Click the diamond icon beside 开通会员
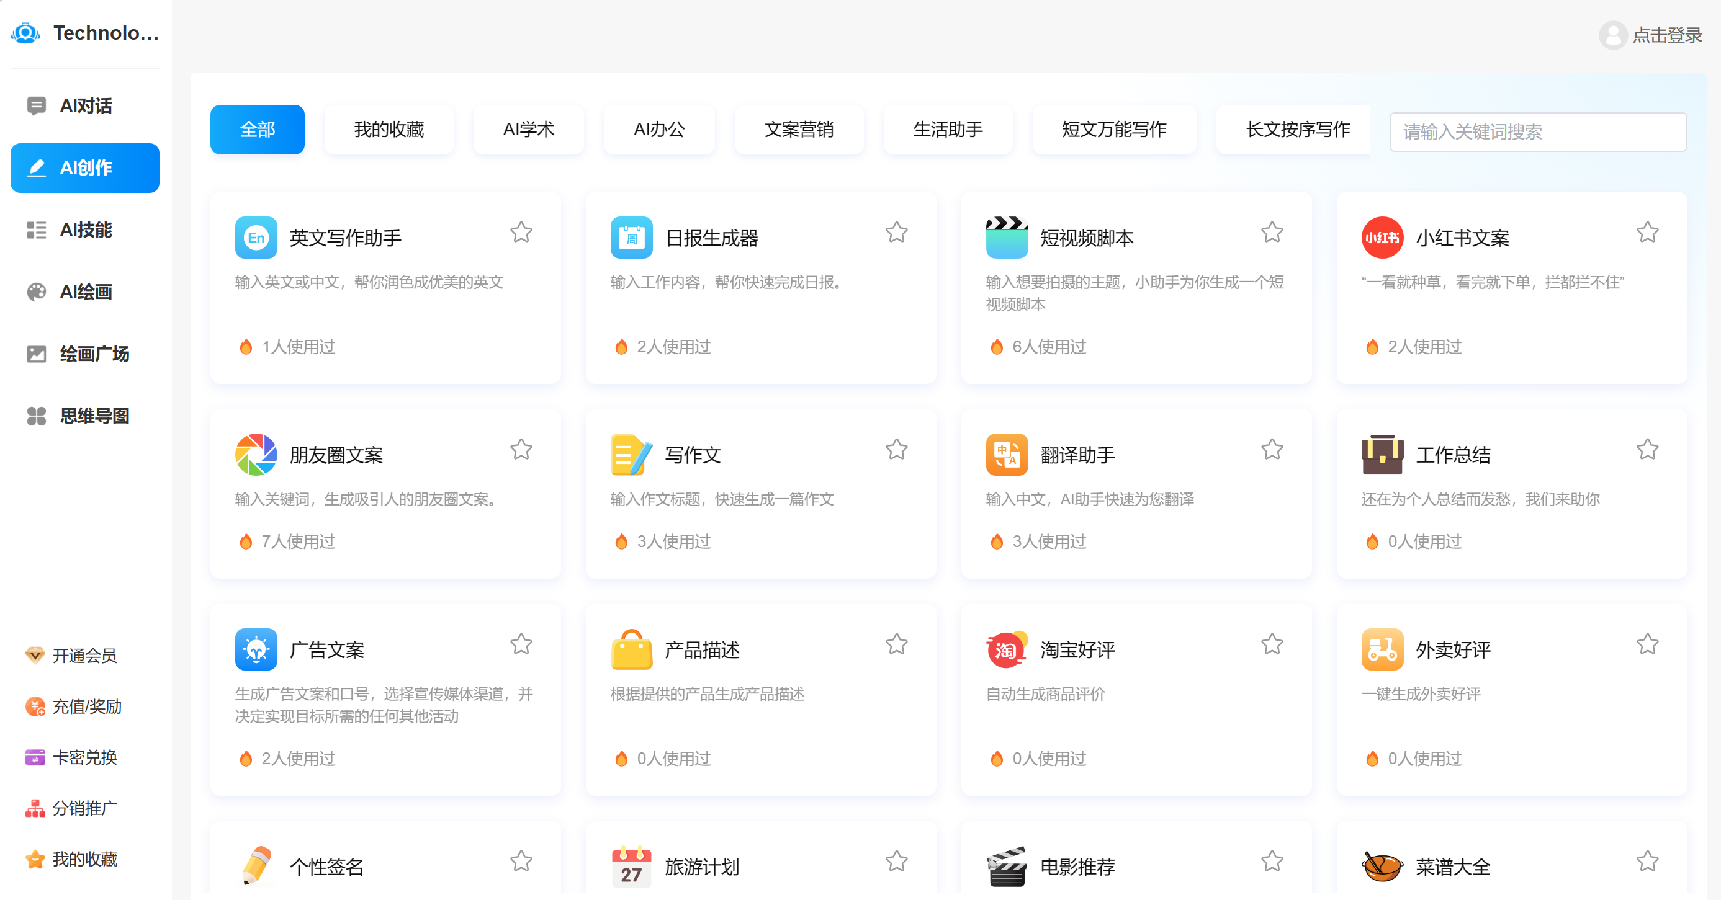Screen dimensions: 1721x900 tap(35, 655)
